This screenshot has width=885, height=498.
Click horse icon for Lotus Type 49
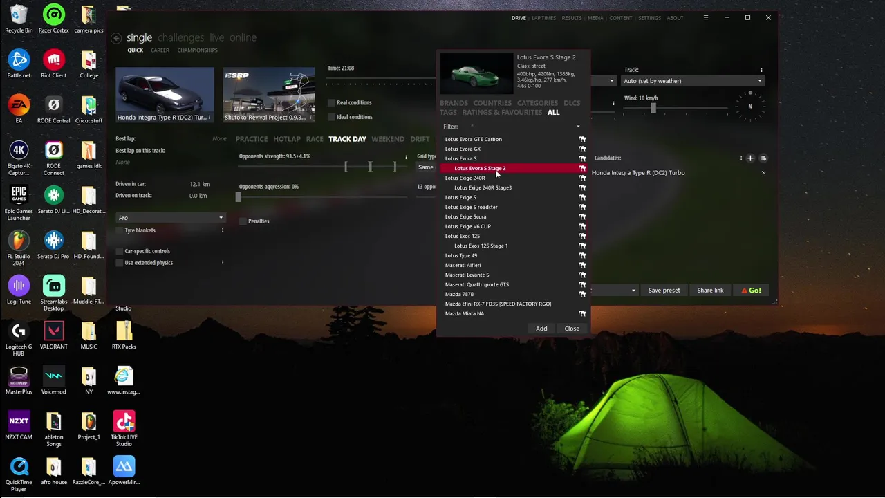pos(582,255)
